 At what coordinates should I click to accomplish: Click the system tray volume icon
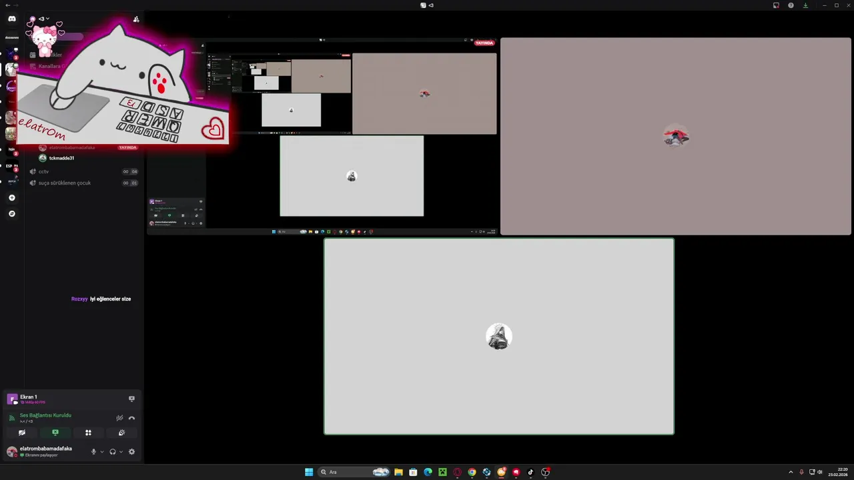[x=820, y=472]
